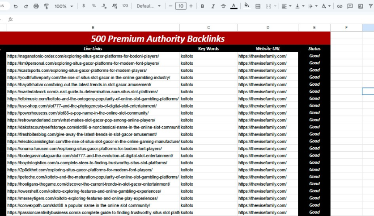Open the km0personal.com link
This screenshot has height=216, width=374.
pos(83,63)
